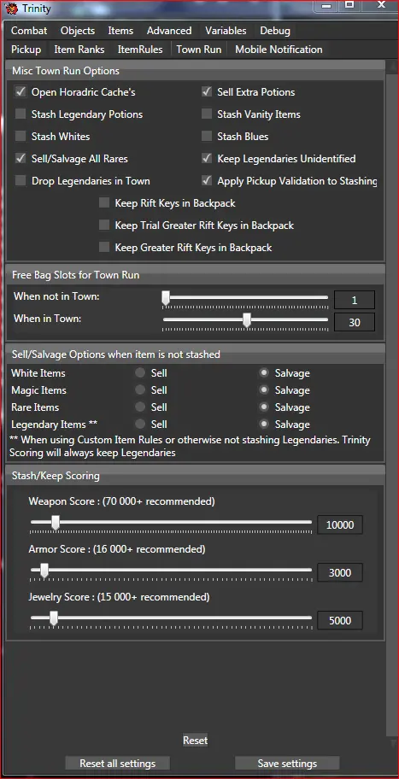Switch to the Variables tab
This screenshot has width=399, height=779.
[x=226, y=31]
